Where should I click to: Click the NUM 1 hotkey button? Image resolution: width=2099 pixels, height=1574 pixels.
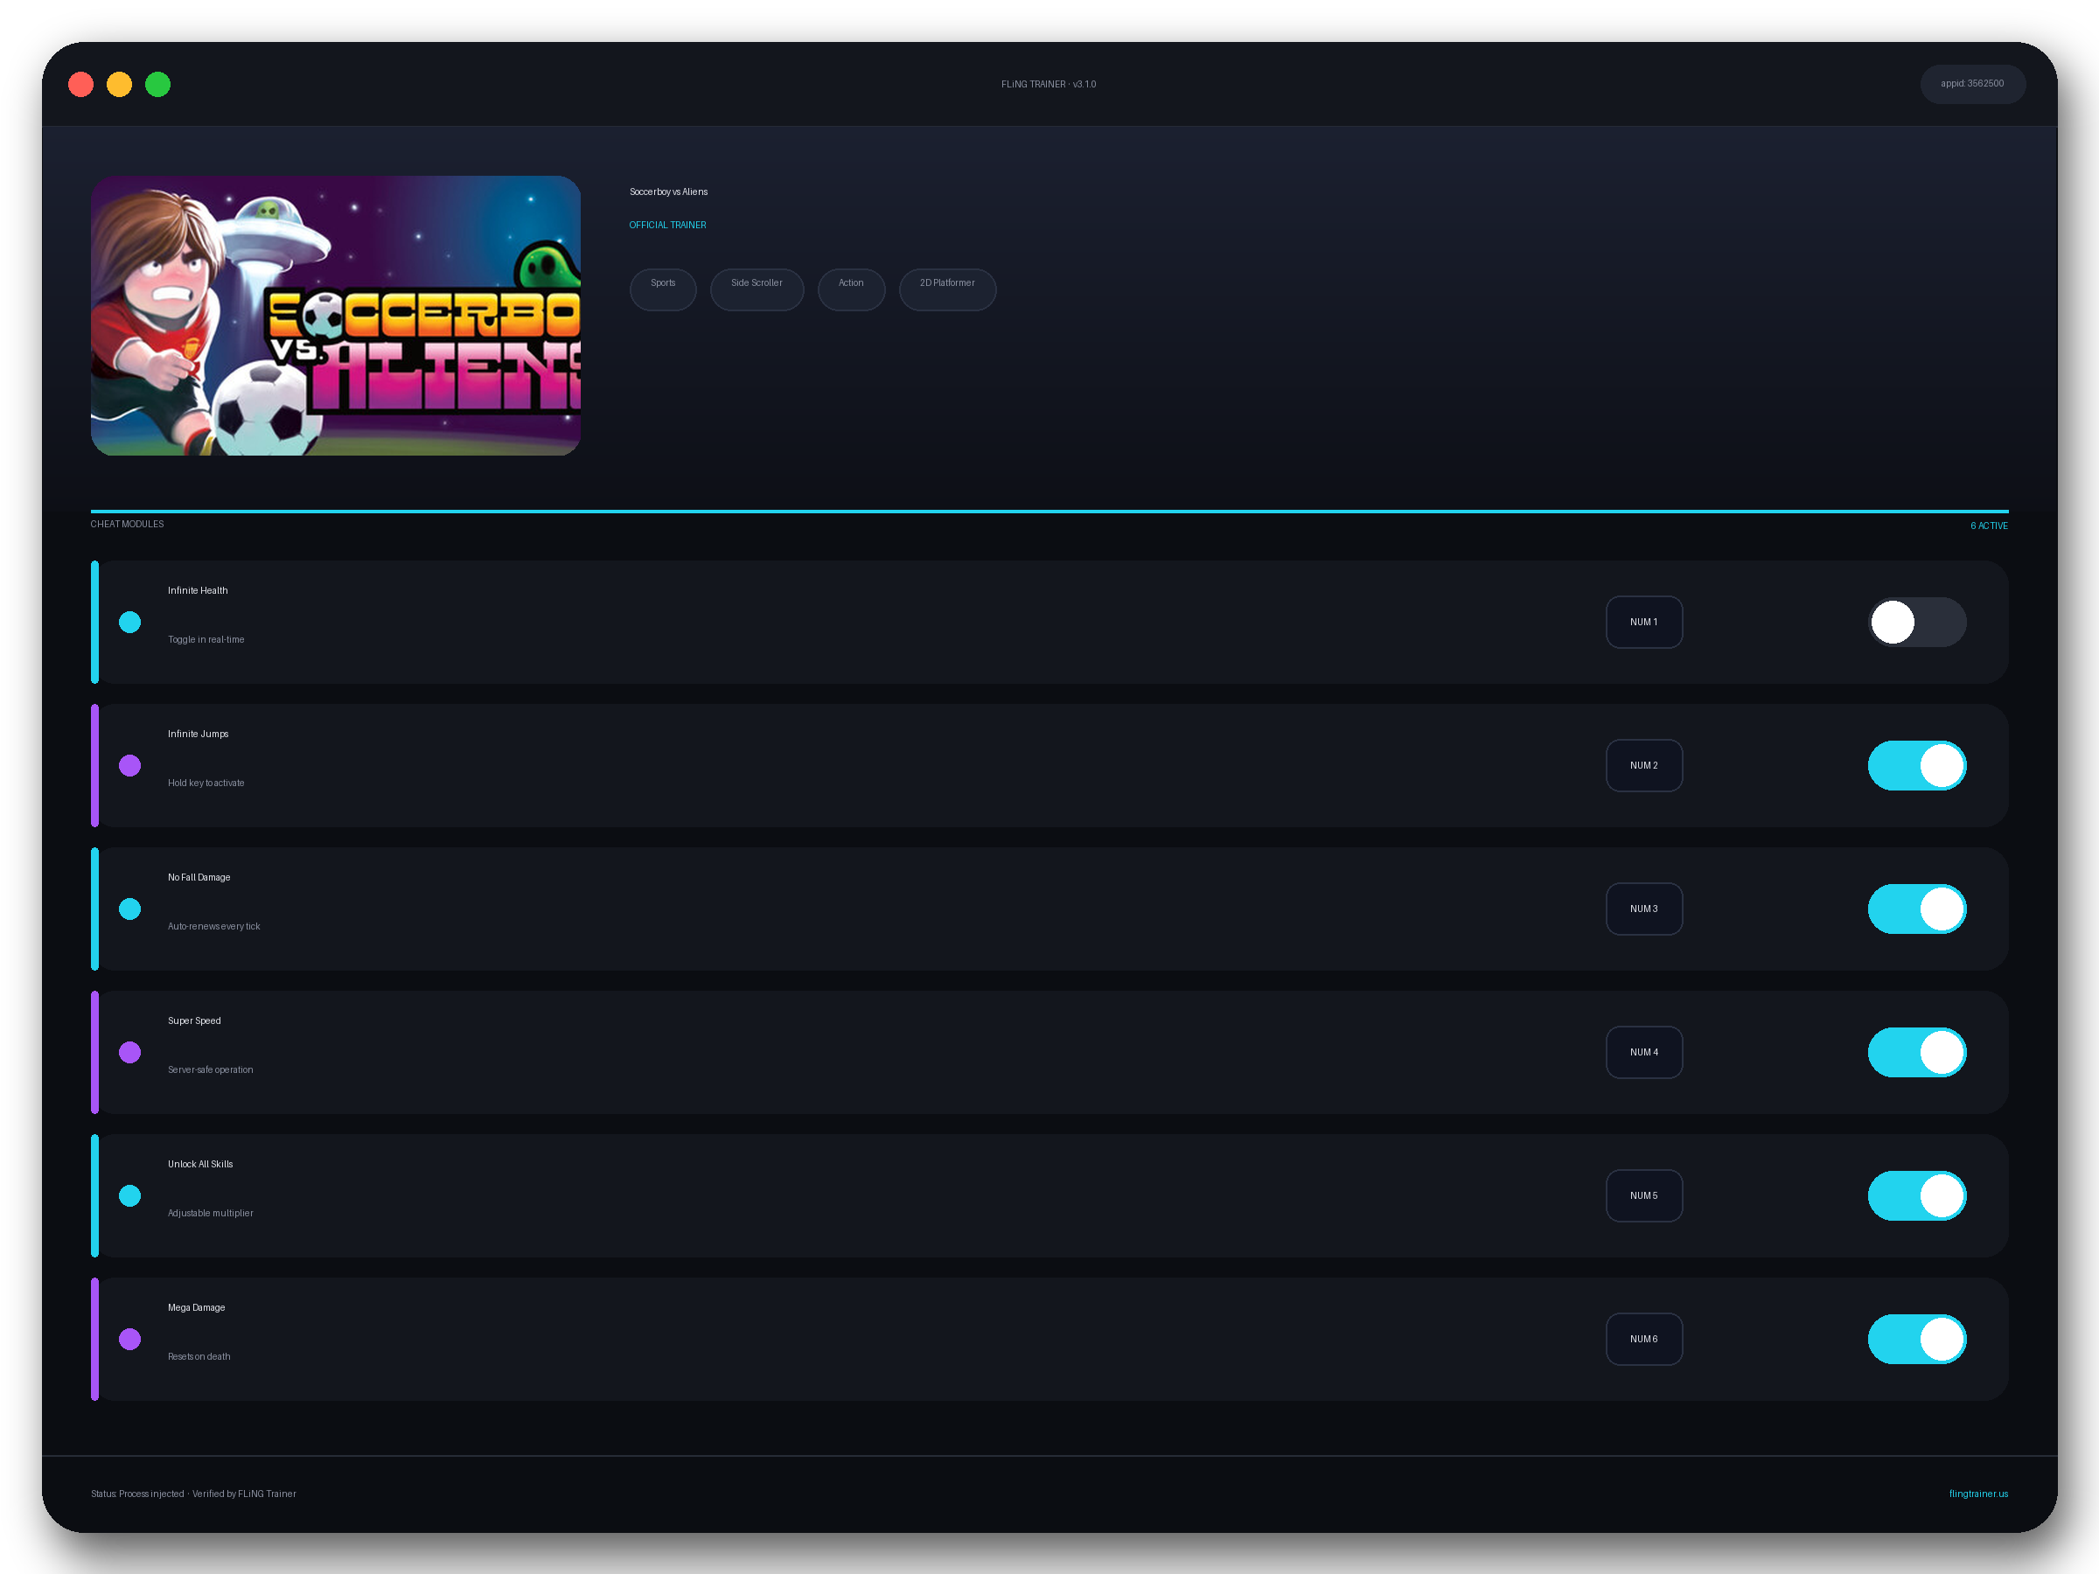click(x=1643, y=623)
